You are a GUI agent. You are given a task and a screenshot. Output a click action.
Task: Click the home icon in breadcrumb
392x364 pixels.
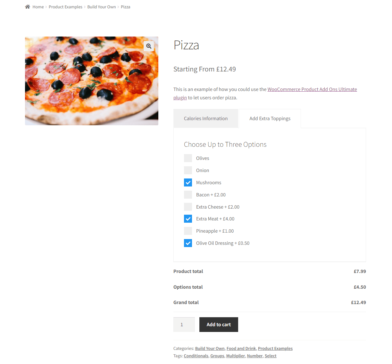28,7
